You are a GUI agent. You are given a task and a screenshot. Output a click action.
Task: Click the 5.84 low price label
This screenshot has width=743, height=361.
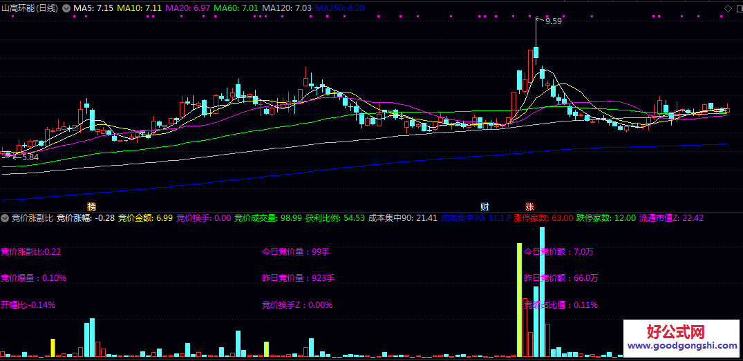[30, 157]
